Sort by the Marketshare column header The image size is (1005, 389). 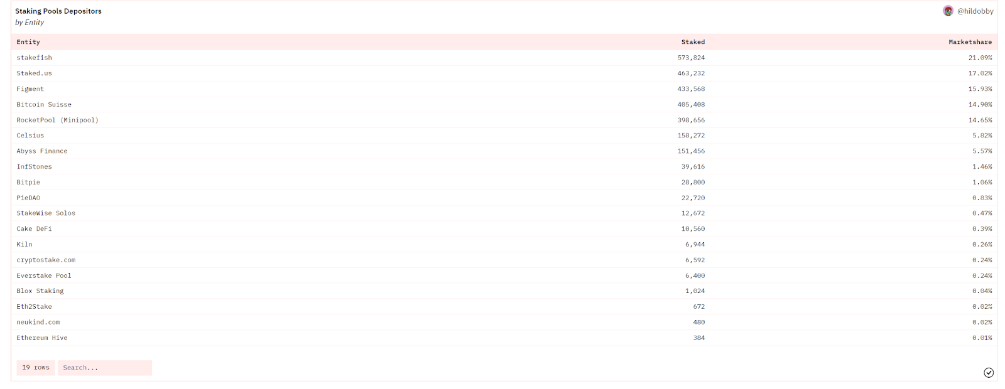(x=970, y=42)
